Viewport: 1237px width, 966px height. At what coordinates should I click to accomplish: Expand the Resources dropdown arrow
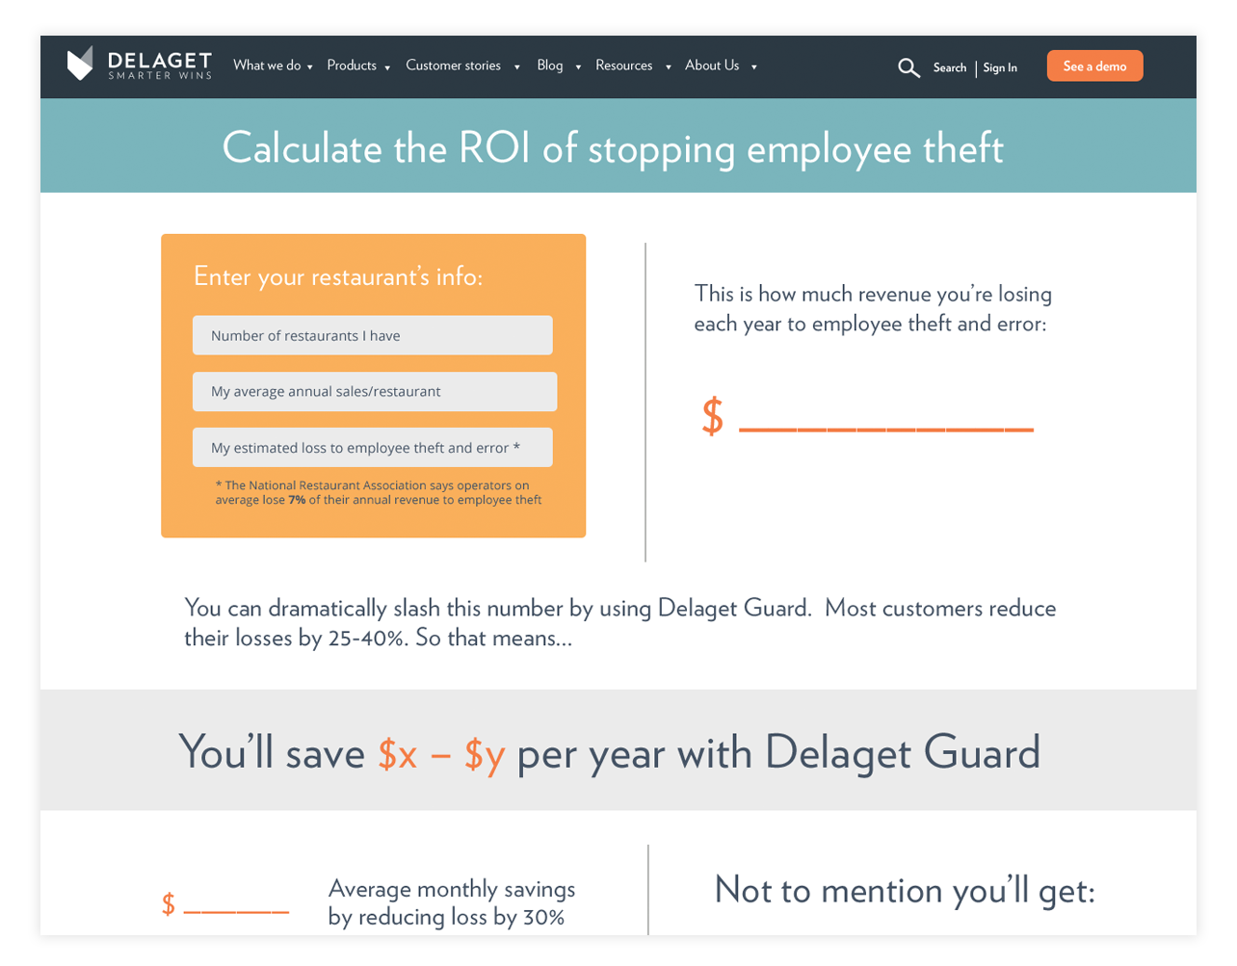669,67
